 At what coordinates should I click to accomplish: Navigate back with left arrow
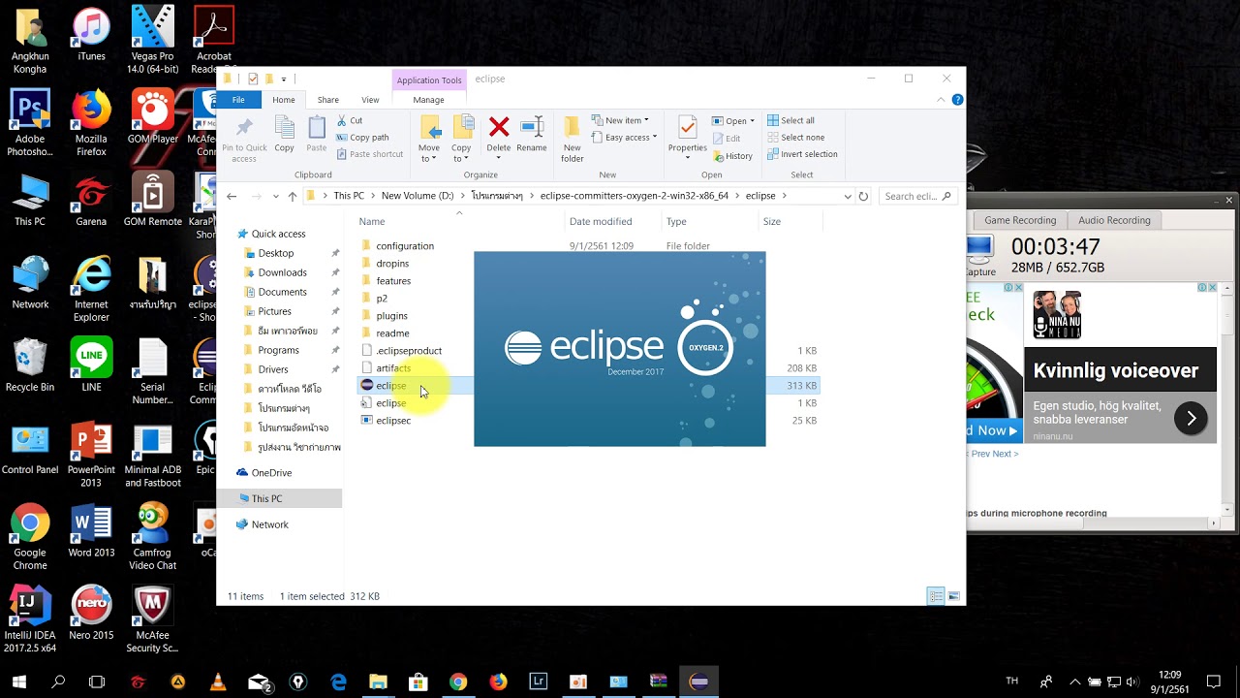232,196
